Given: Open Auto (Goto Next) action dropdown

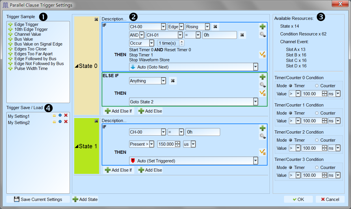Looking at the screenshot, I should [255, 67].
